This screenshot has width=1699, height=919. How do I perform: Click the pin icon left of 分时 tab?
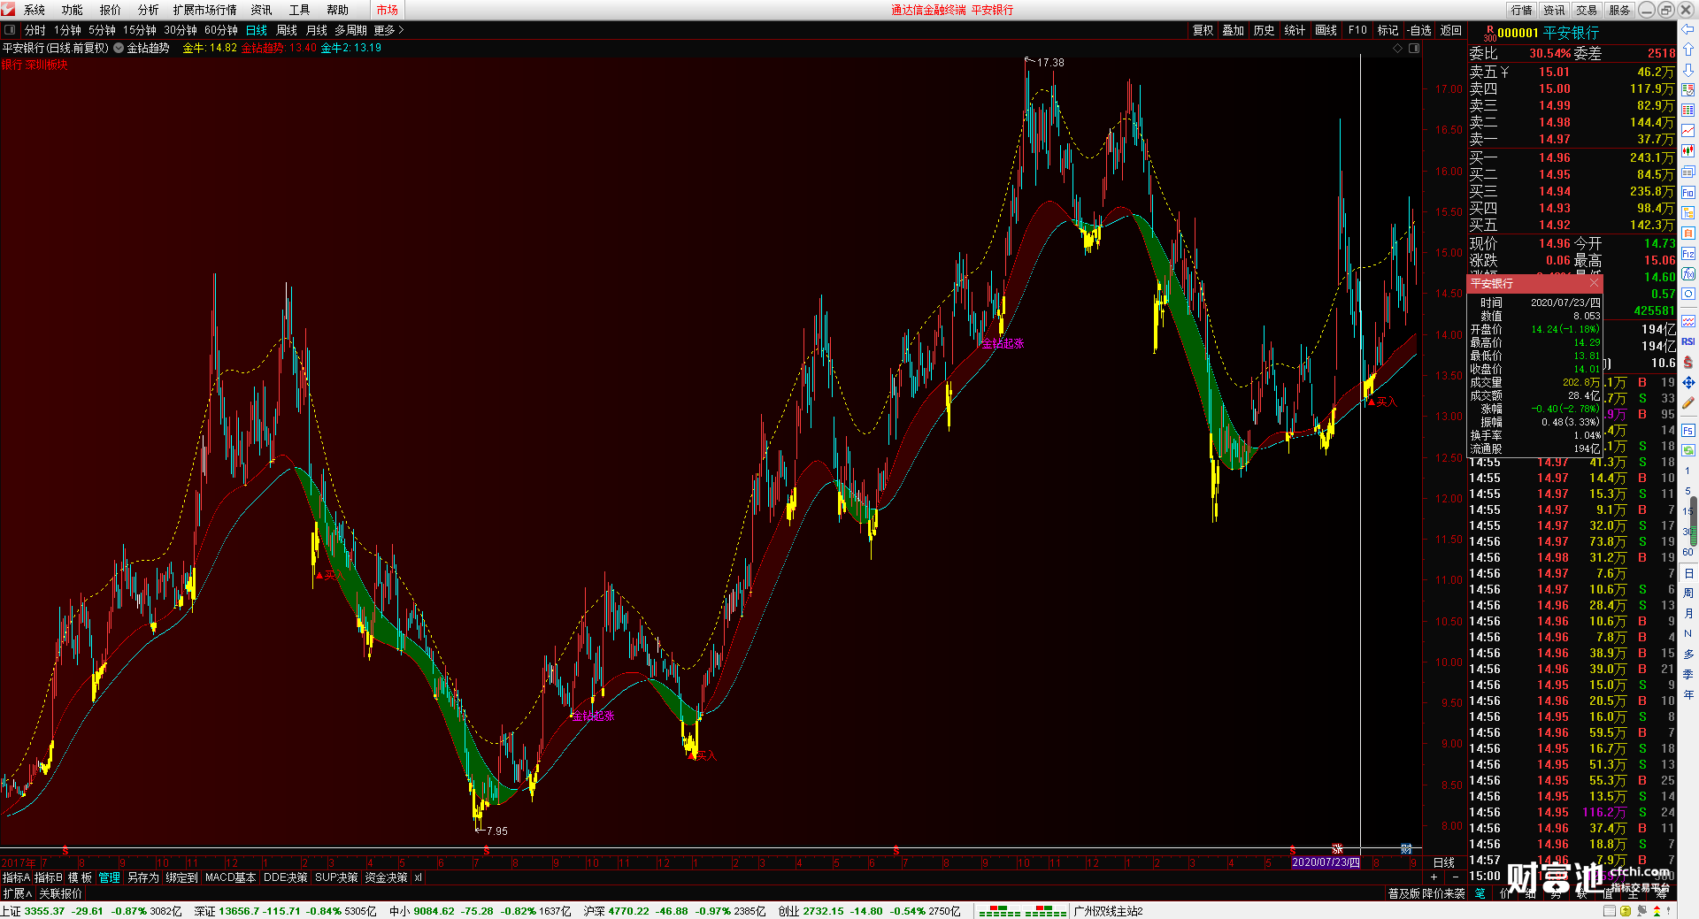10,30
